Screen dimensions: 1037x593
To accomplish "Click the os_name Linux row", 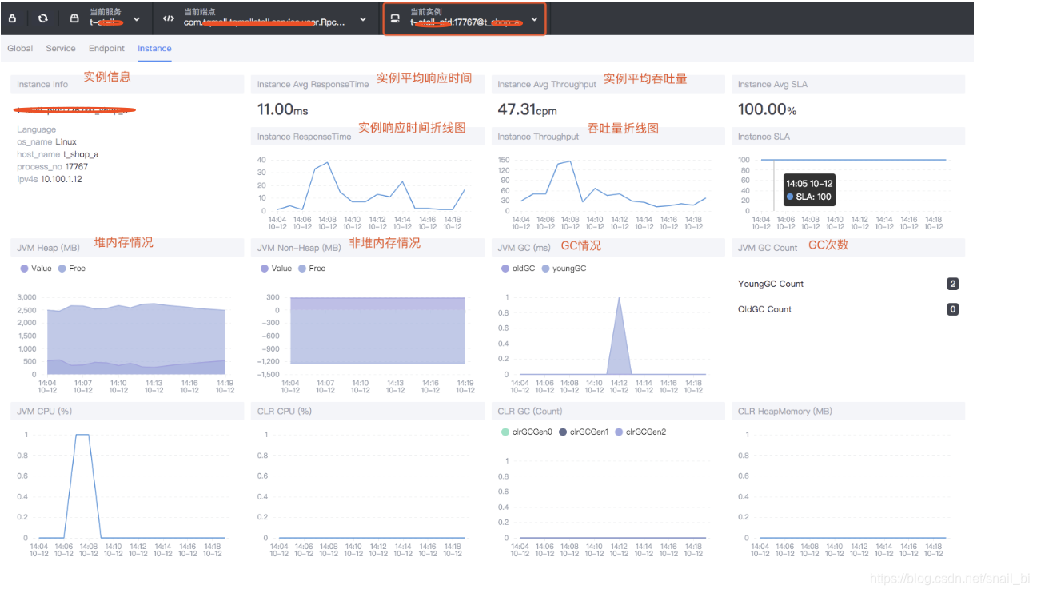I will pyautogui.click(x=46, y=142).
